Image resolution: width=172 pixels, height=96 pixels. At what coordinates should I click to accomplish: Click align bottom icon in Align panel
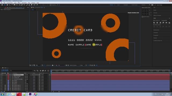coord(170,23)
